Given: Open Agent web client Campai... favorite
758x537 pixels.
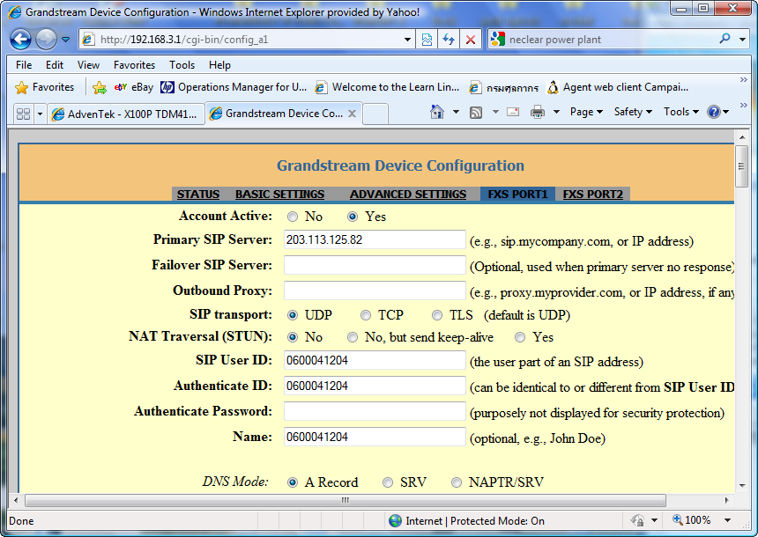Looking at the screenshot, I should pyautogui.click(x=617, y=87).
